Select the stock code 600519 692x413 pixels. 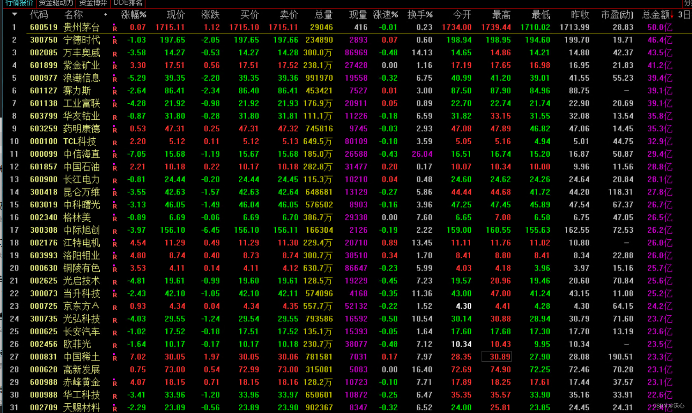pyautogui.click(x=44, y=27)
